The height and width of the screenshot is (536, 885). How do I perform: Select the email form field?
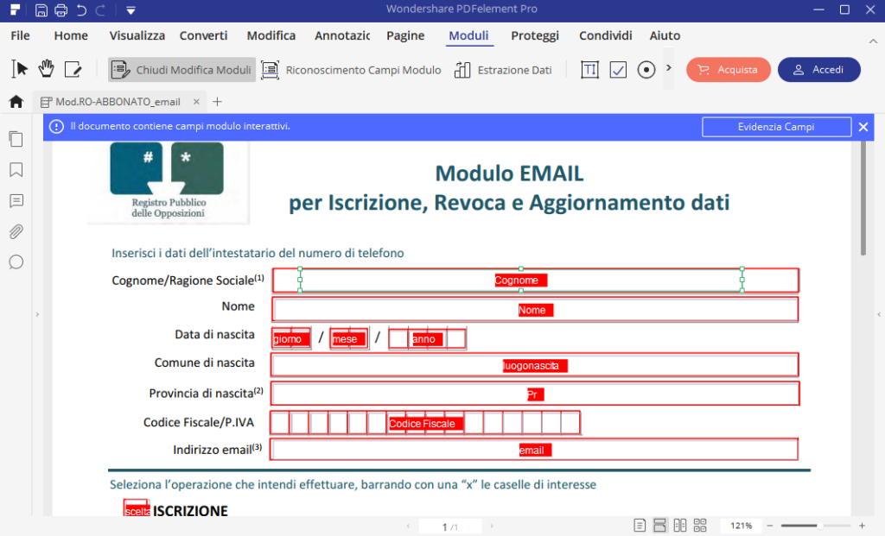[534, 450]
